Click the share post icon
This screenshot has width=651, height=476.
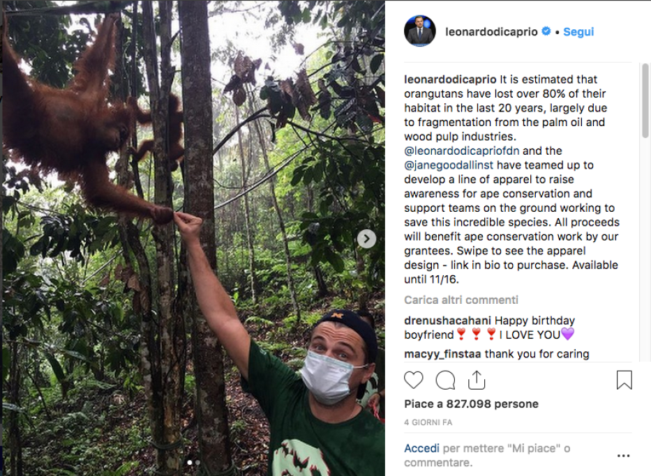tap(477, 379)
